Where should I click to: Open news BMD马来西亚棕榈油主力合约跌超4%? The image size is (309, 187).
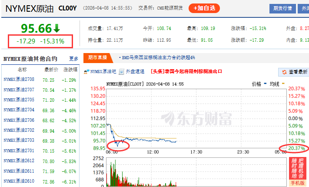coord(158,57)
